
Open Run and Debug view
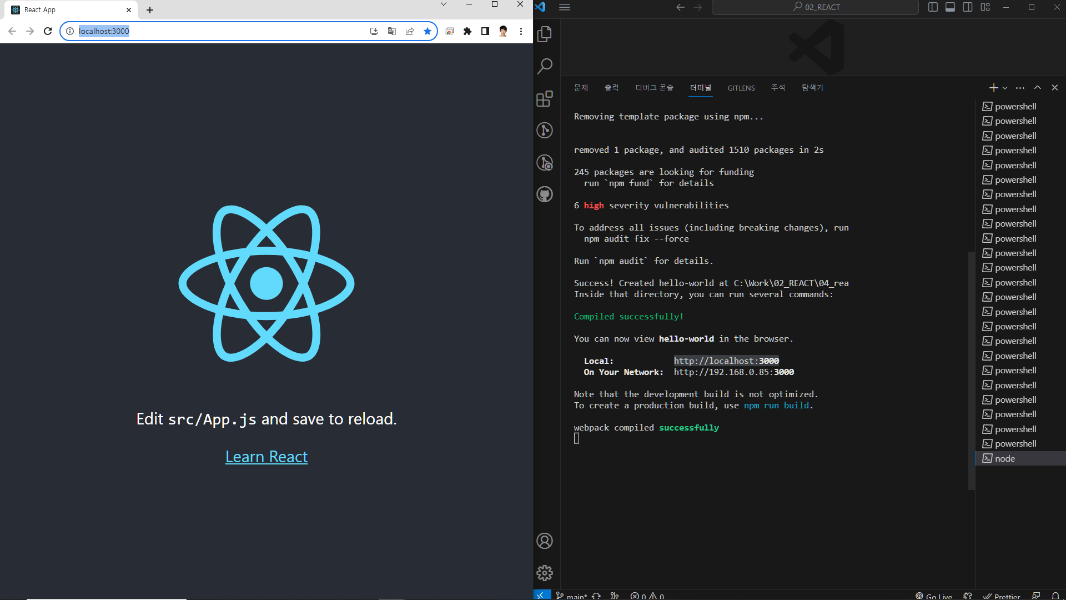545,163
